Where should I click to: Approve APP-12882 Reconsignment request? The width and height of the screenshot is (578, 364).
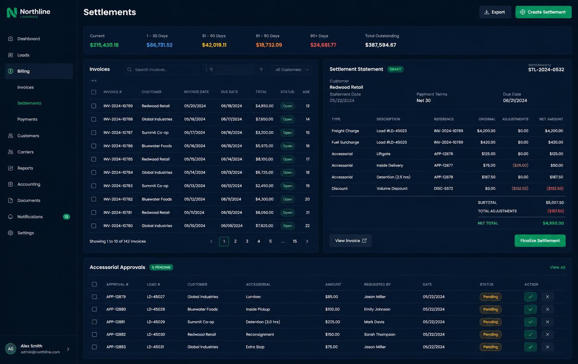pyautogui.click(x=530, y=334)
